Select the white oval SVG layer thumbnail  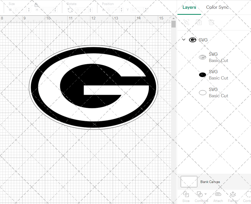pos(203,92)
